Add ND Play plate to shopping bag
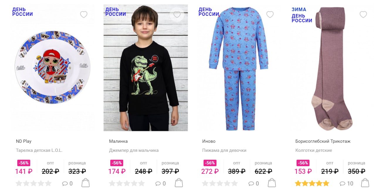374x196 pixels. pyautogui.click(x=85, y=183)
